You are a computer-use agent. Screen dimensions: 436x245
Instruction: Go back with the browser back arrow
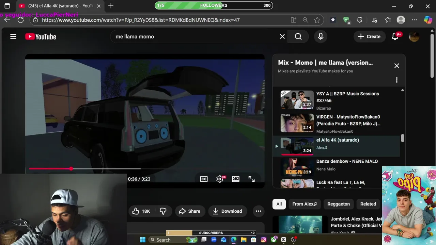point(7,20)
